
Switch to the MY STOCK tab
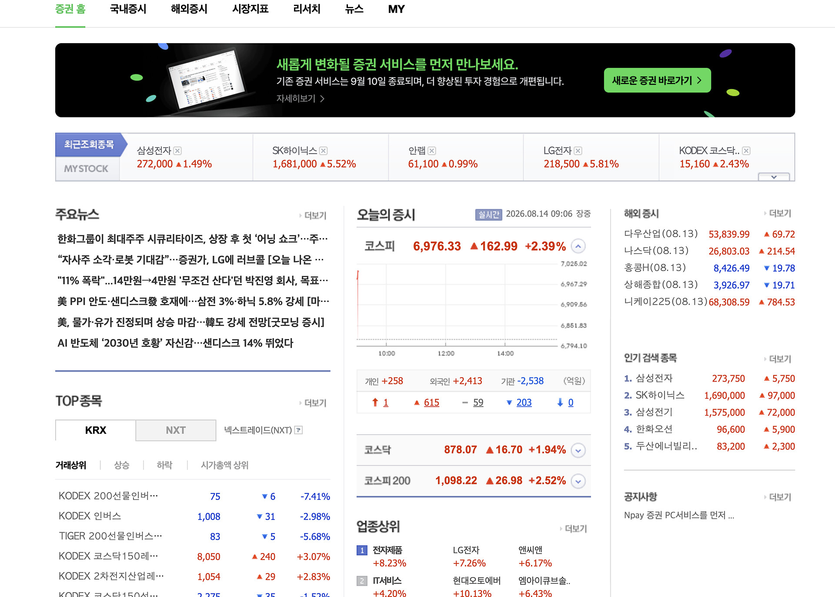[x=87, y=168]
